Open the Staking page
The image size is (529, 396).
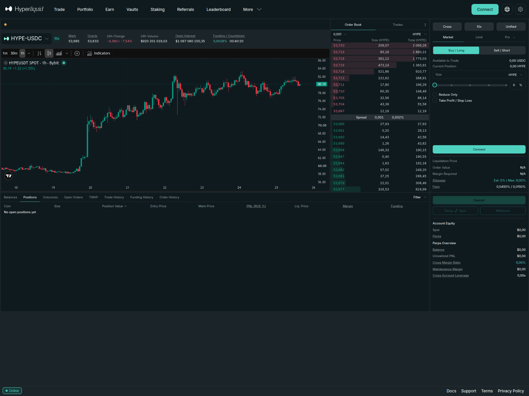click(157, 10)
